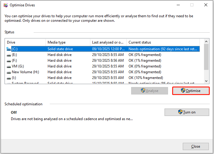
Task: Click the New Volume (H:) drive icon
Action: coord(9,72)
